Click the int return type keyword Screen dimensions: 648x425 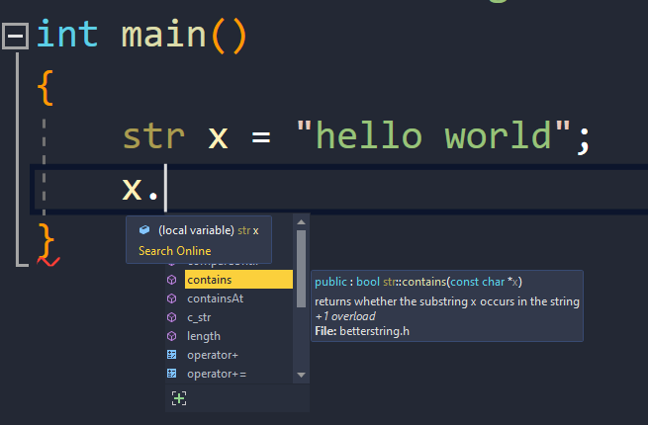point(67,34)
